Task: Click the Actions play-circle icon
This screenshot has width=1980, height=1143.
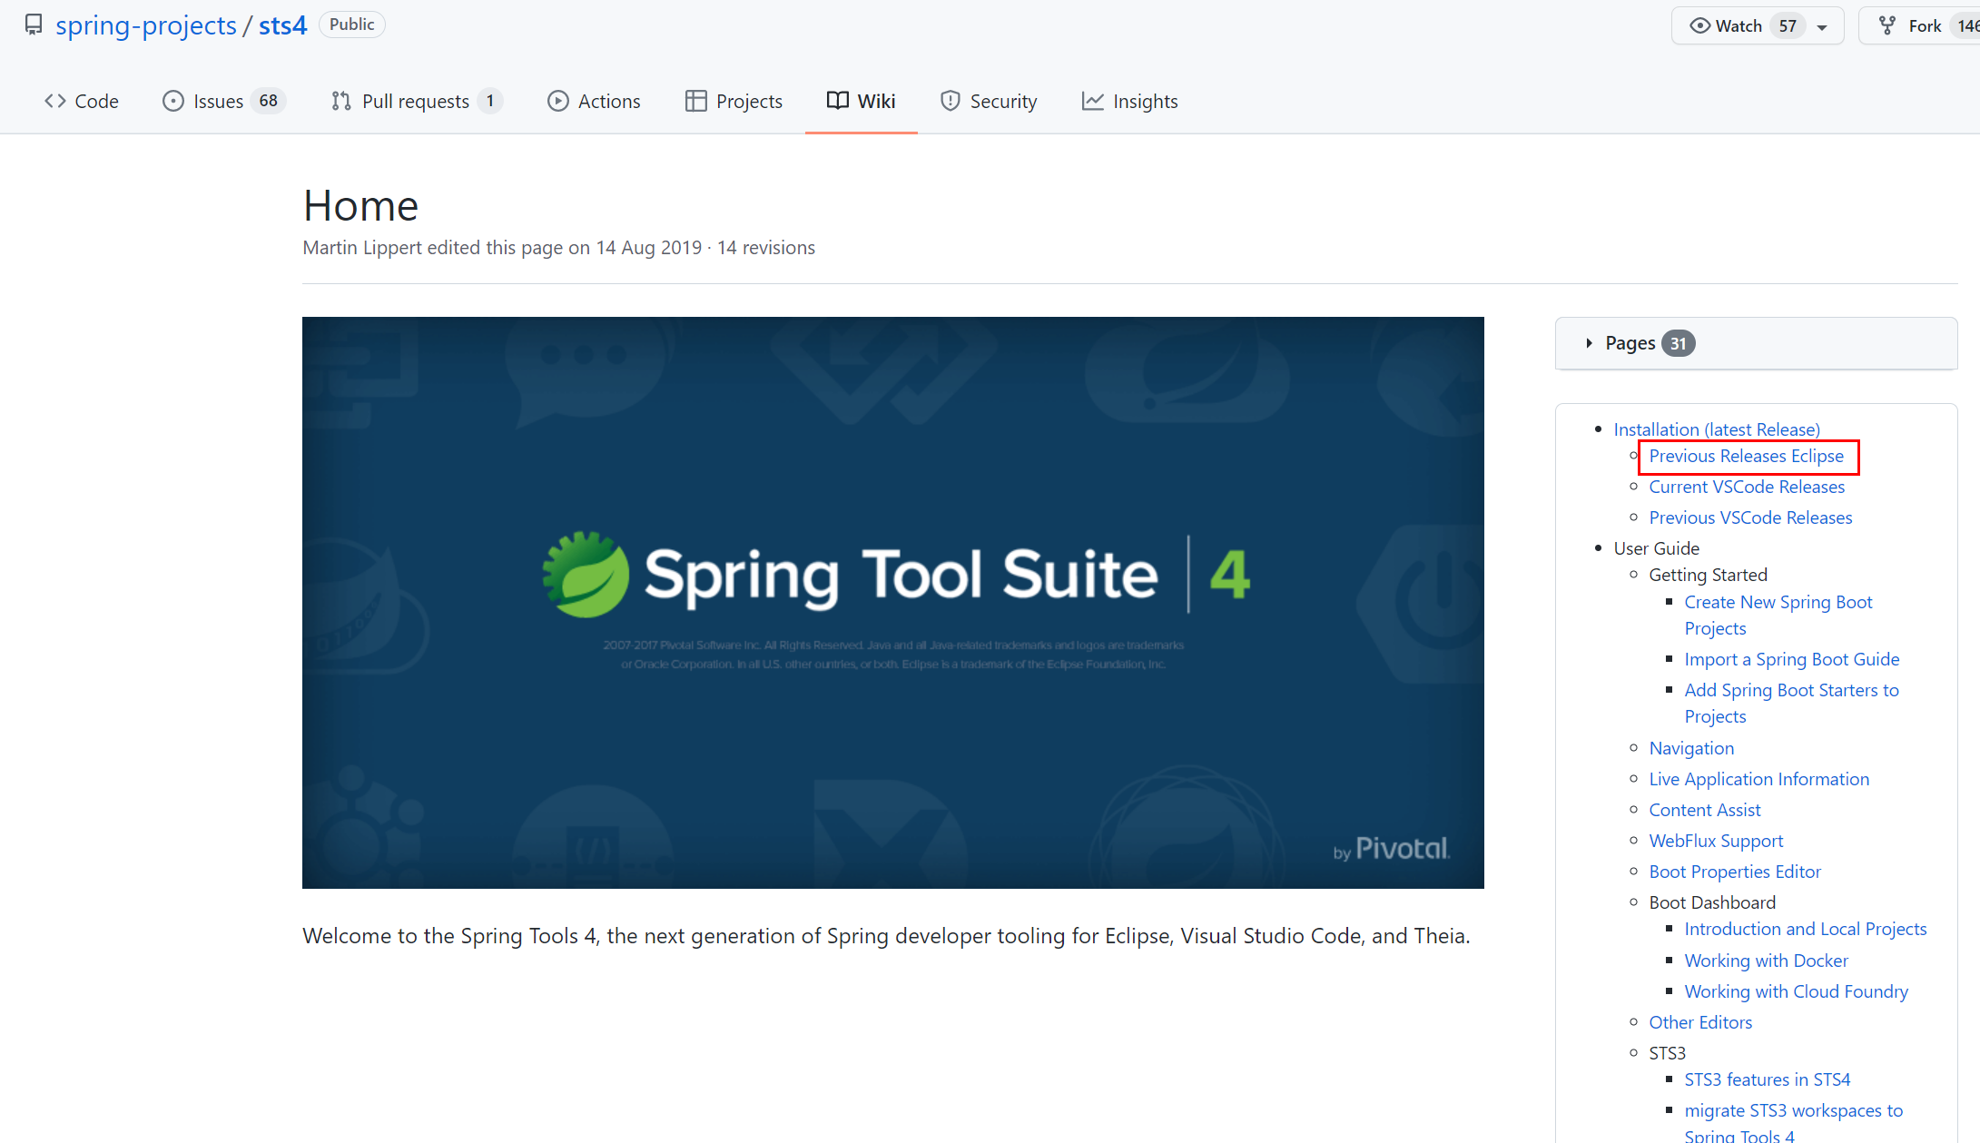Action: (557, 101)
